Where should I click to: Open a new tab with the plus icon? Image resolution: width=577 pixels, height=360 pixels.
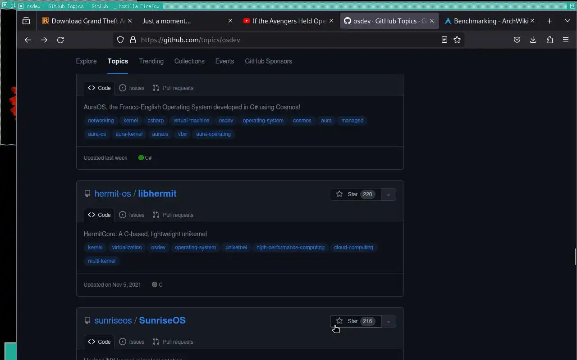tap(549, 21)
